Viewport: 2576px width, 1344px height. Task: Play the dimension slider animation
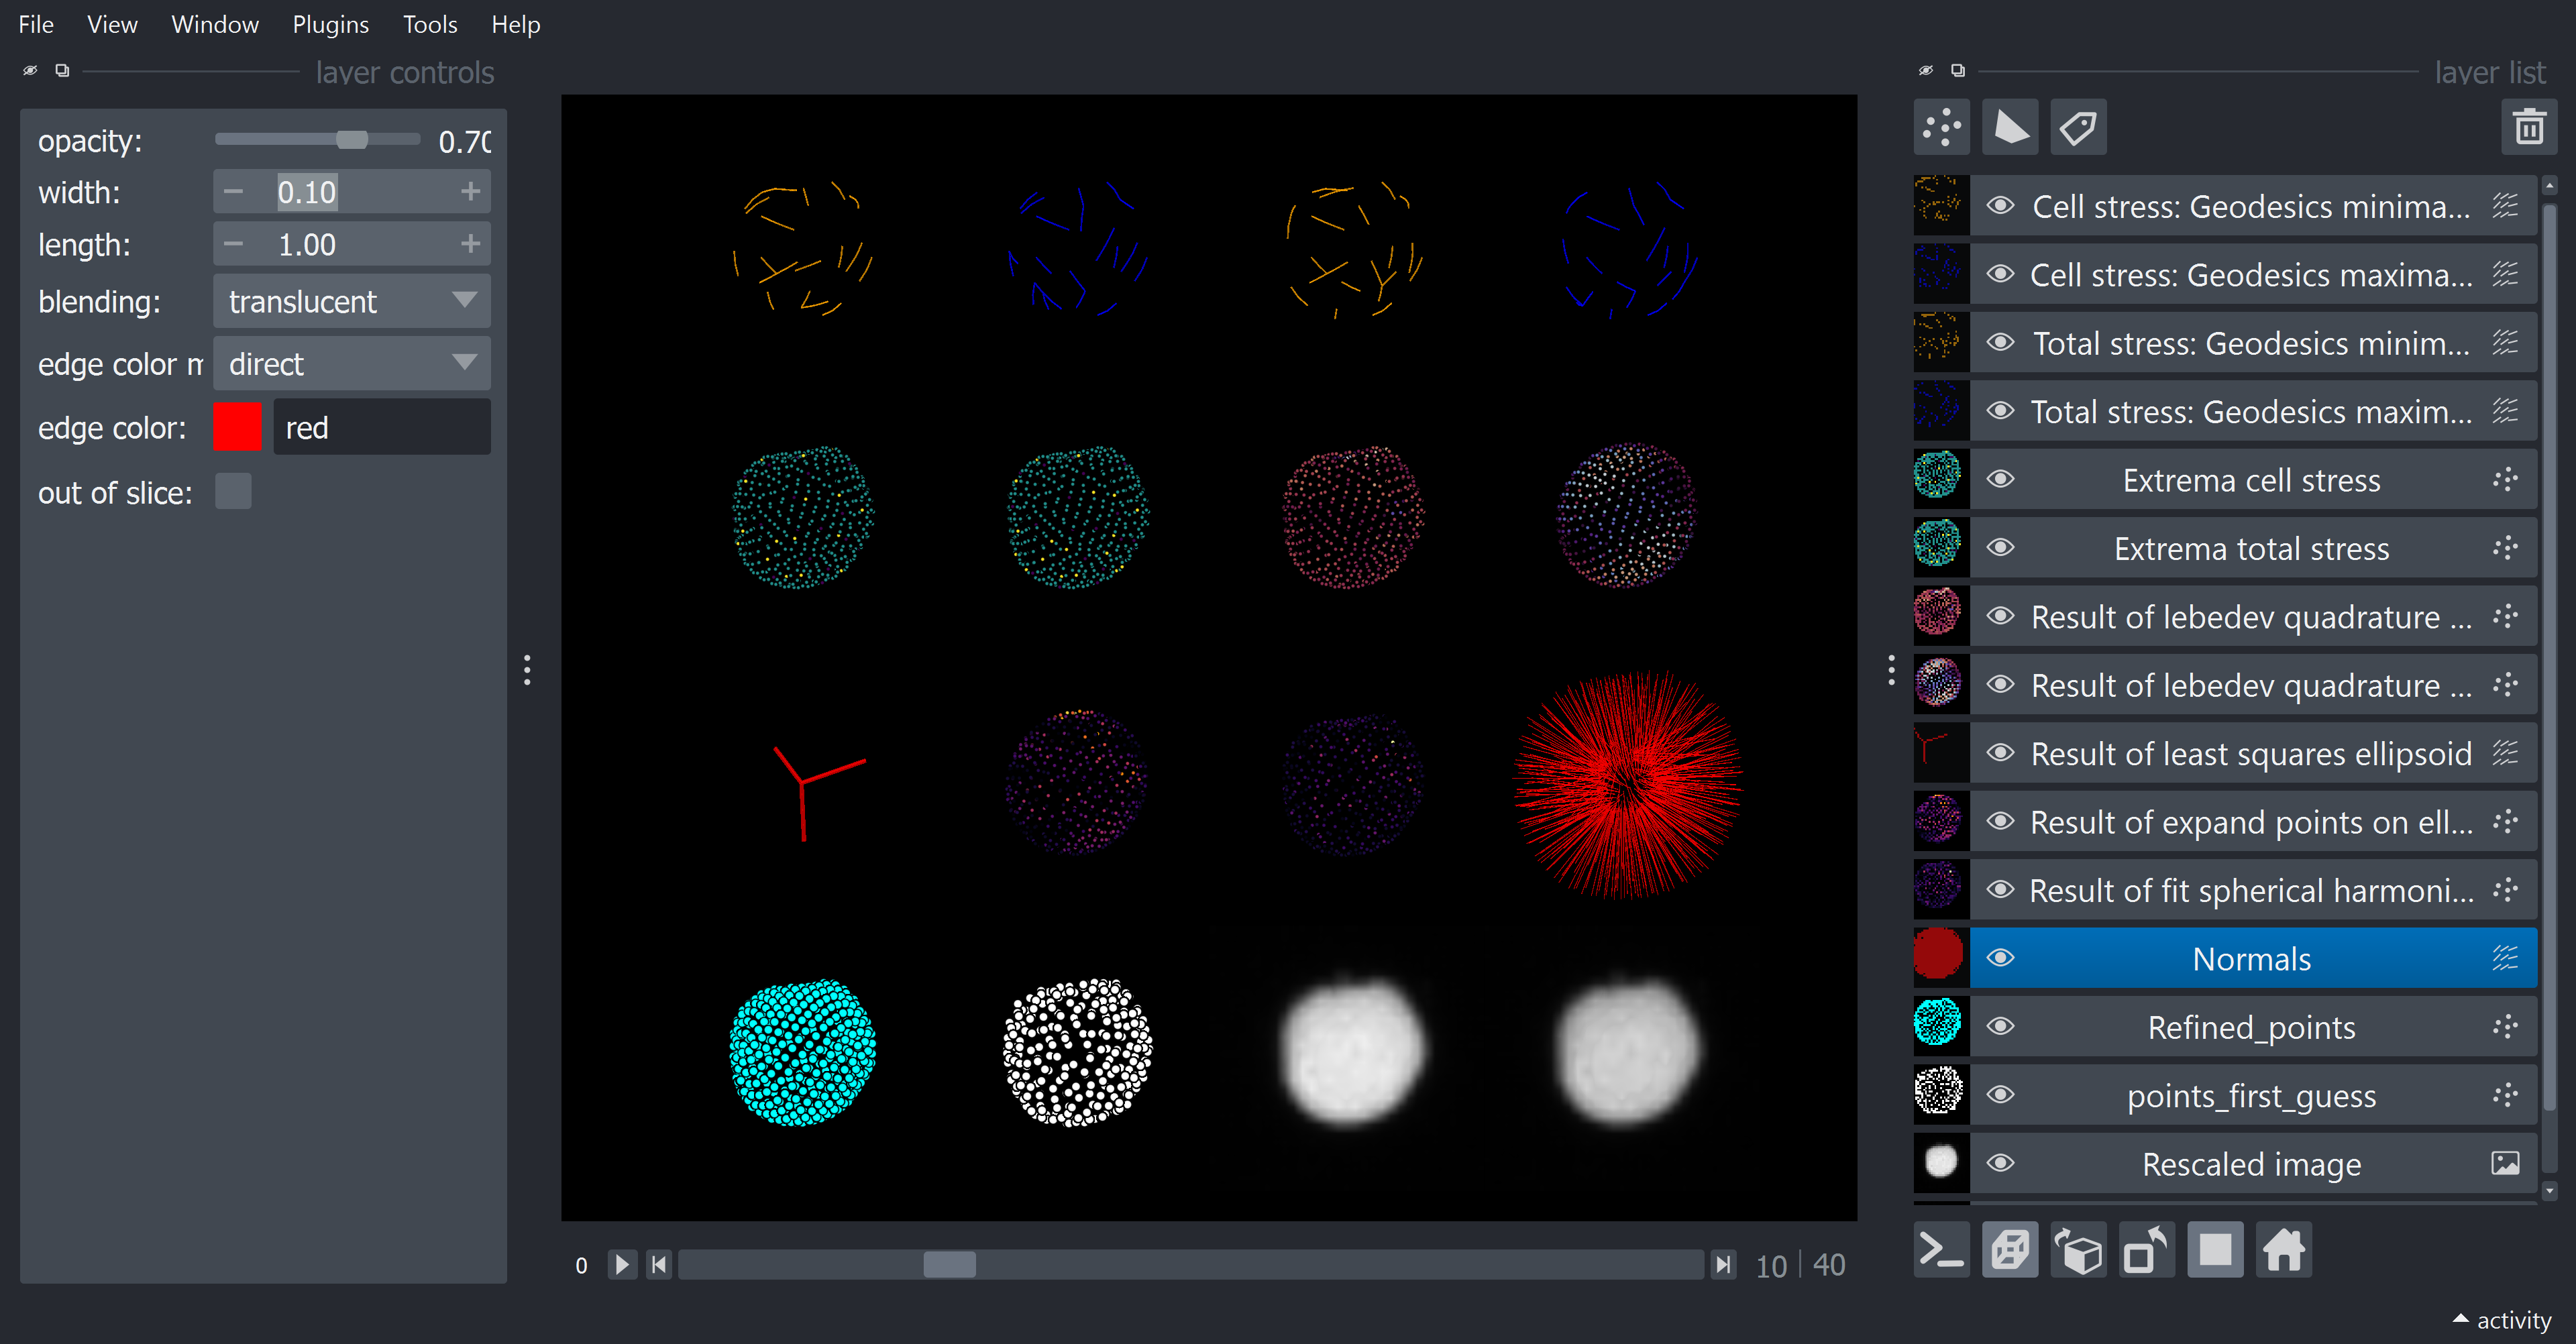[x=622, y=1265]
